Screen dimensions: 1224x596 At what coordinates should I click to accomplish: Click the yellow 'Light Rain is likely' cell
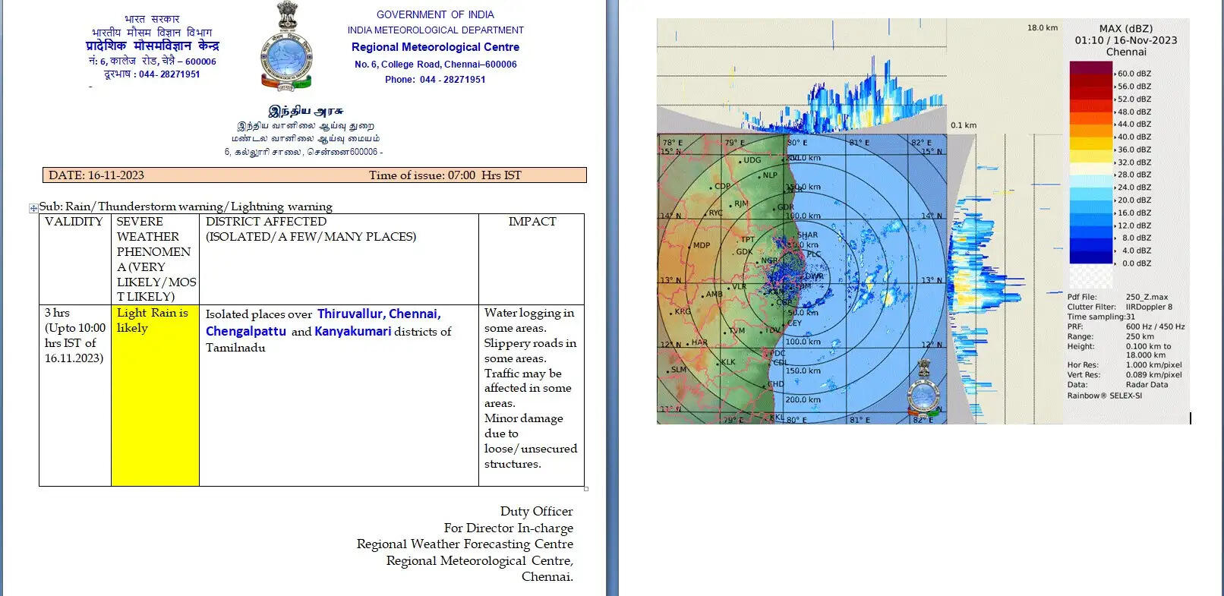tap(155, 395)
